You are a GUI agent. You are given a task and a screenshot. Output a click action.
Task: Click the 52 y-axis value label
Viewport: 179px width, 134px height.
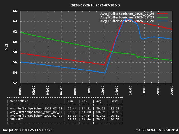[15, 83]
